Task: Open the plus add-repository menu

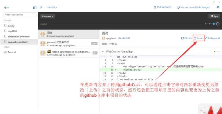Action: 6,8
